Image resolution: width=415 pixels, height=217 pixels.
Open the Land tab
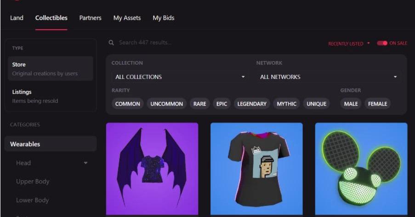[17, 18]
